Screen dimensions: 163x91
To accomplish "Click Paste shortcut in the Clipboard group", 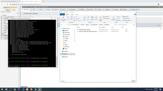I will click(78, 20).
